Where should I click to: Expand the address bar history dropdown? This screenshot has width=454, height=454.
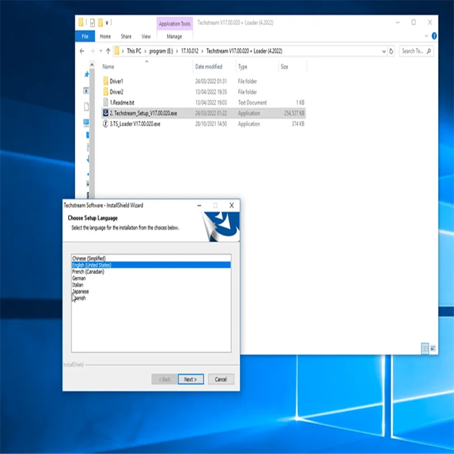coord(384,51)
